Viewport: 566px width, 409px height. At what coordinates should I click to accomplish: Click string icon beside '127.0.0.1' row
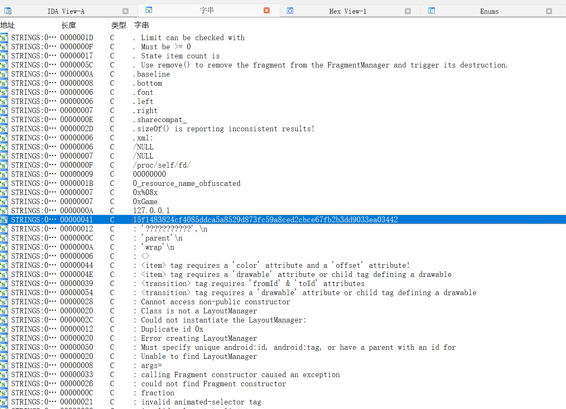(x=4, y=211)
